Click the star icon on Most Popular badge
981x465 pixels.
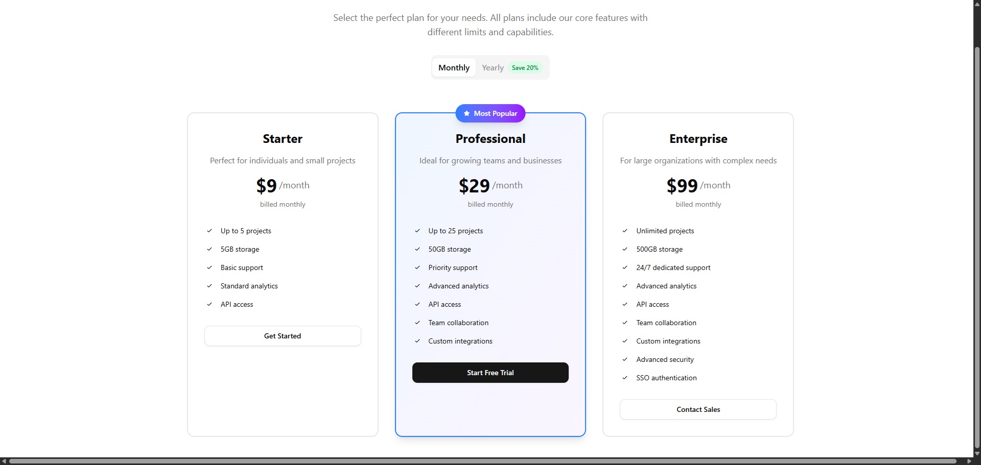(467, 113)
